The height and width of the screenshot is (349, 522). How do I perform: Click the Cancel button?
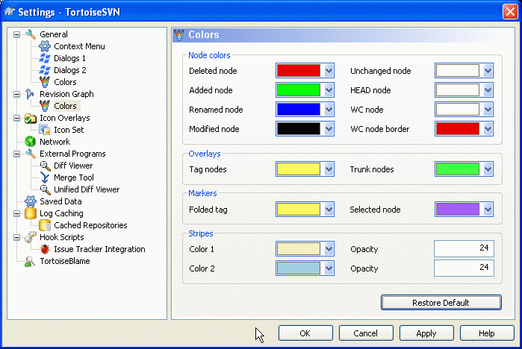[366, 333]
